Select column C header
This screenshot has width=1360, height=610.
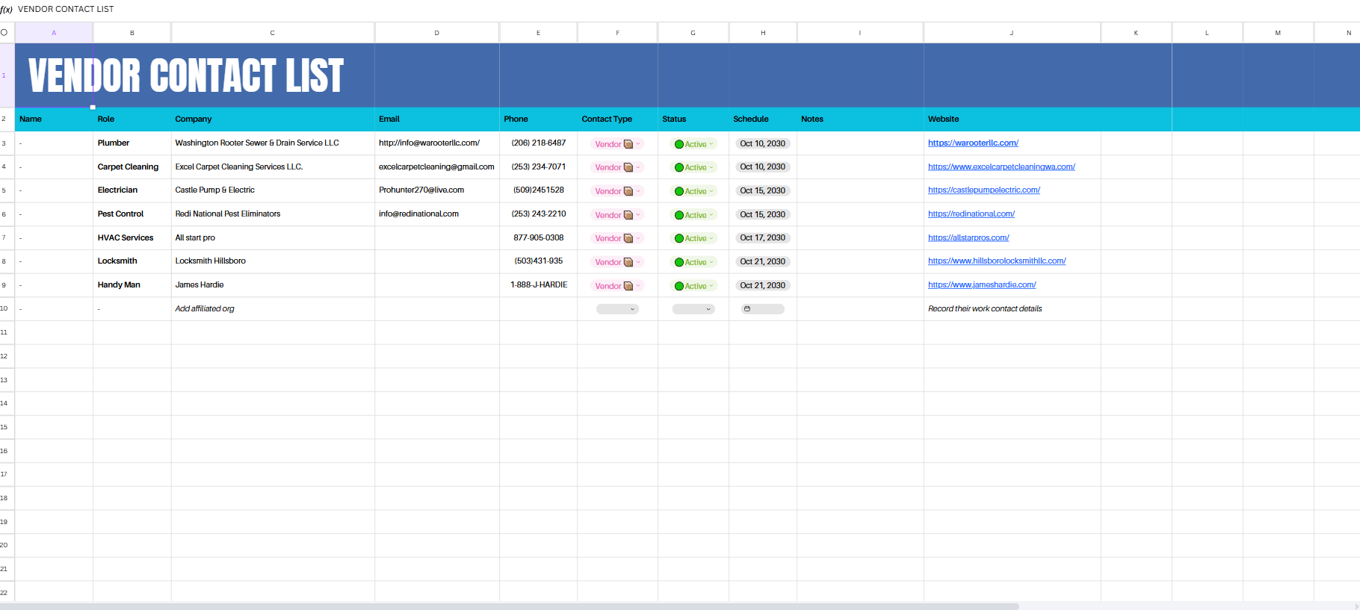tap(273, 33)
